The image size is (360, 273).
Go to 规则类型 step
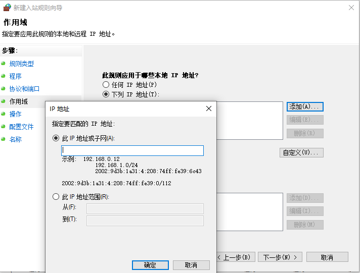pyautogui.click(x=21, y=64)
